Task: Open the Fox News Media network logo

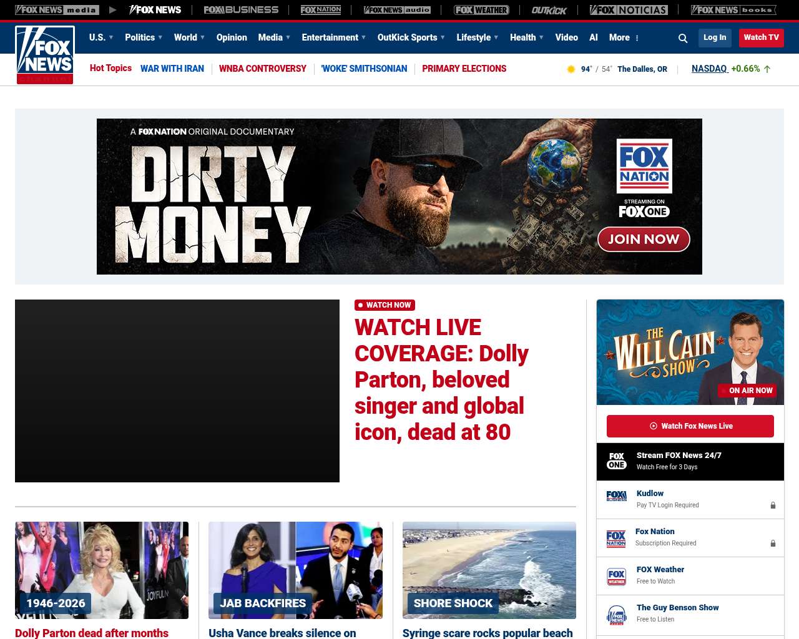Action: click(57, 10)
